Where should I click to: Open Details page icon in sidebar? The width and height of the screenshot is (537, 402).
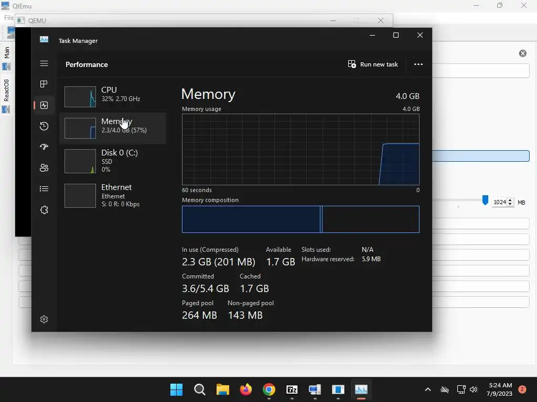[x=44, y=188]
